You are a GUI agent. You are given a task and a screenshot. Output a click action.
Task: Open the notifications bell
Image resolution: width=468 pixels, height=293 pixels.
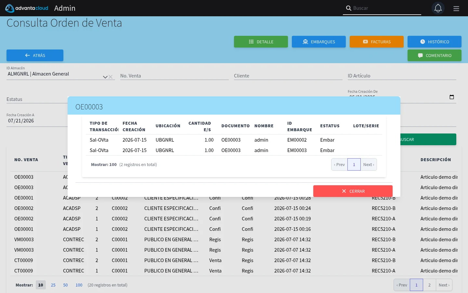click(438, 8)
